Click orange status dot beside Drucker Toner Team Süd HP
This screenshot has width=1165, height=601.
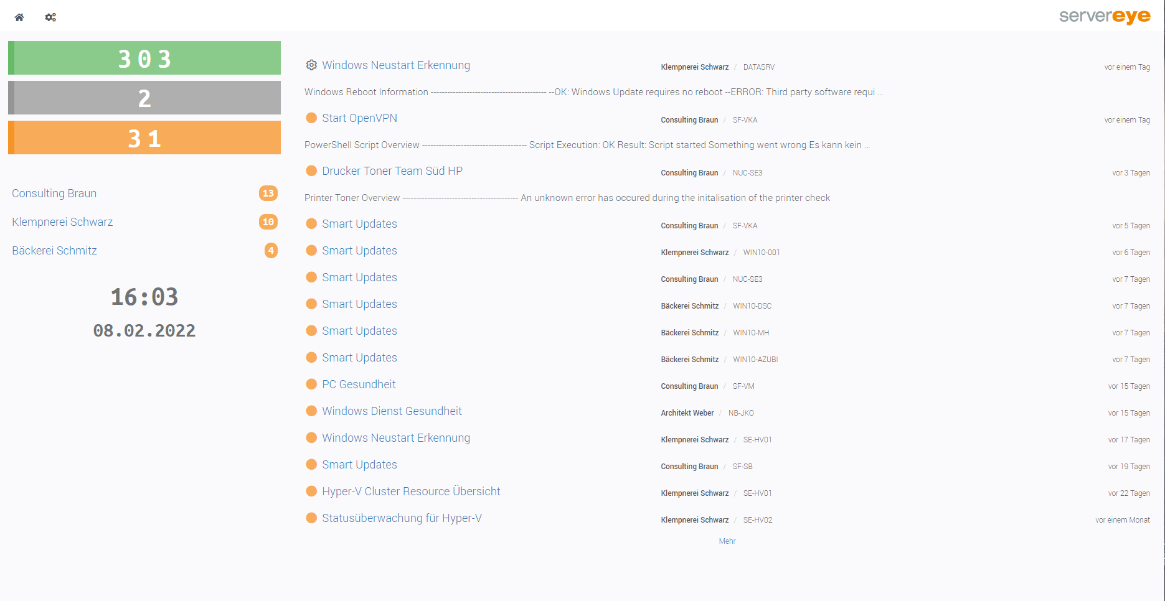click(311, 171)
